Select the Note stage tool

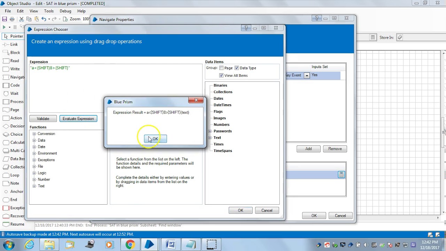click(11, 183)
